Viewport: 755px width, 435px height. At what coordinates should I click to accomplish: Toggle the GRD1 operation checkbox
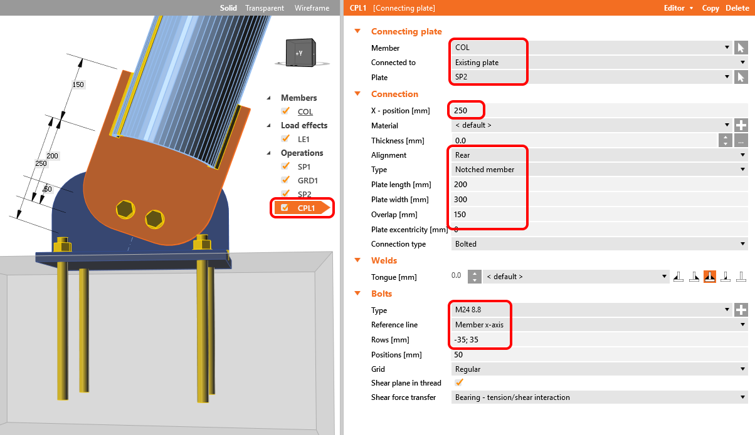(286, 180)
